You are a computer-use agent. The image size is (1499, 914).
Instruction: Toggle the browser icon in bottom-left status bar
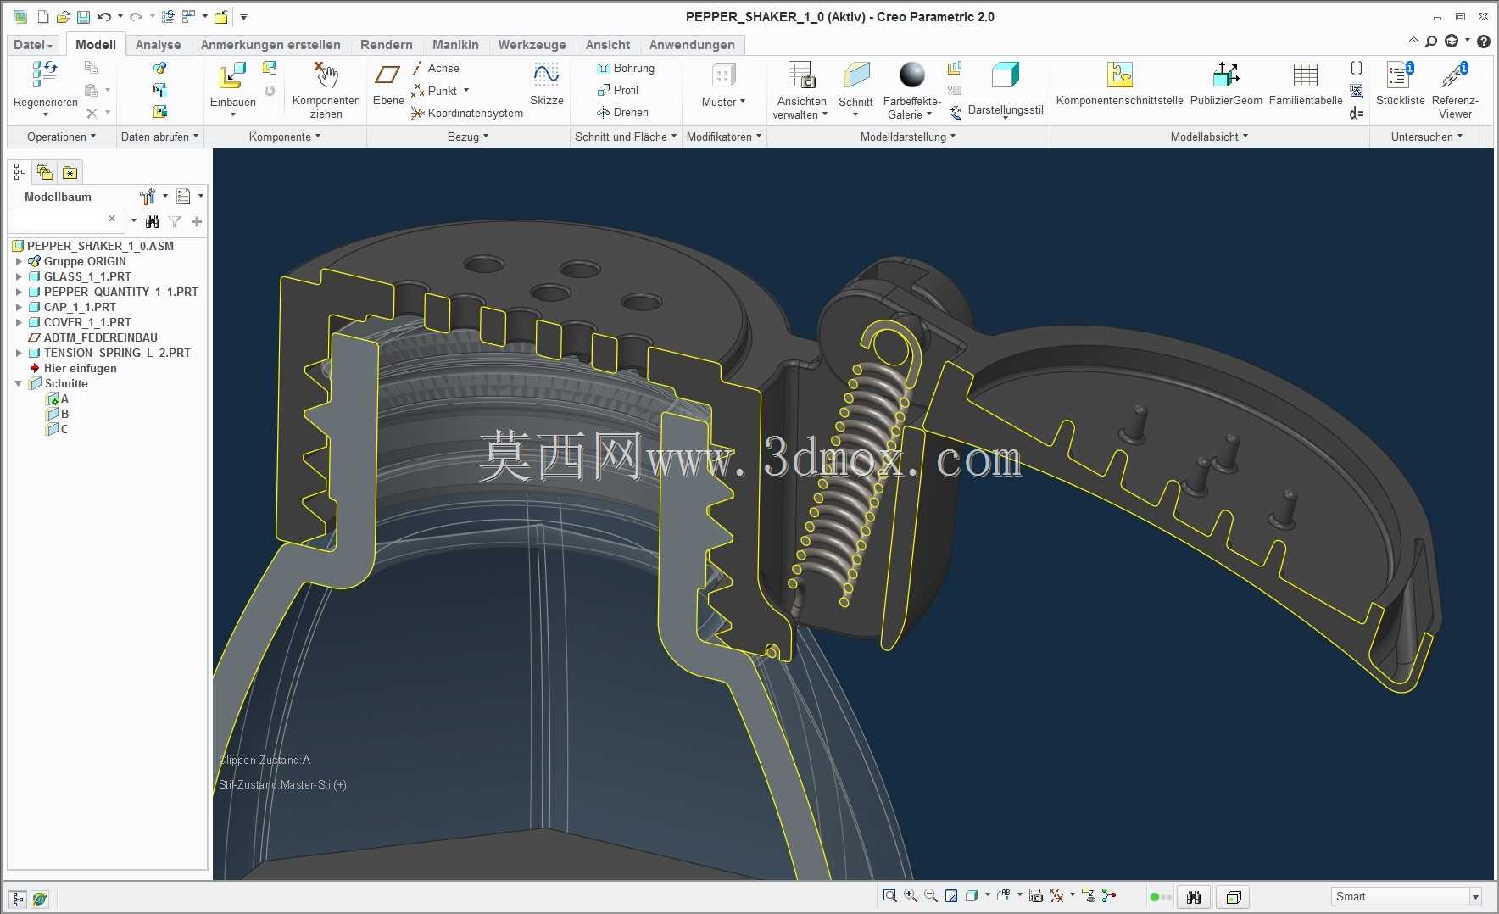pos(40,899)
